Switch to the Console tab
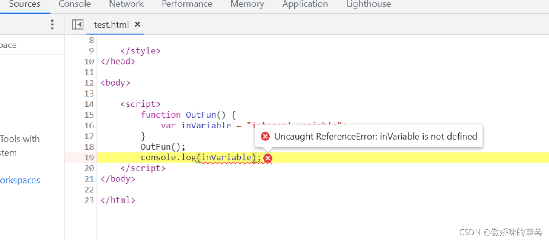 tap(75, 4)
